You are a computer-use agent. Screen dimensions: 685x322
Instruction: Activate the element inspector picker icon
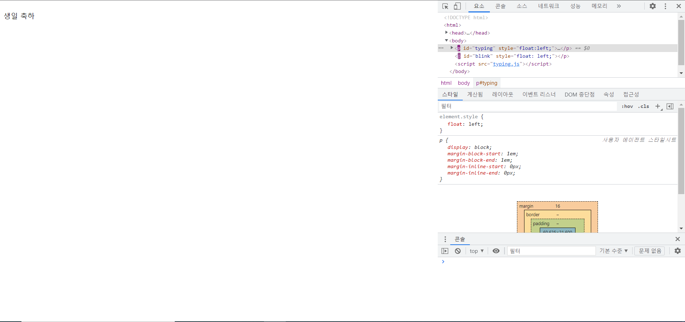pyautogui.click(x=445, y=6)
